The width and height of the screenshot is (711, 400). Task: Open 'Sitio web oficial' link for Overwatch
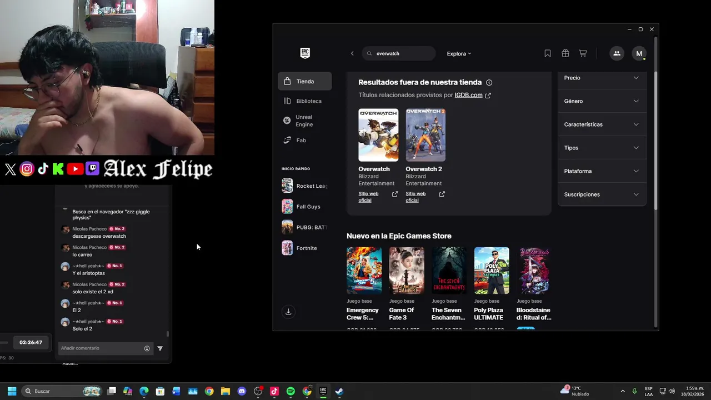(x=368, y=197)
